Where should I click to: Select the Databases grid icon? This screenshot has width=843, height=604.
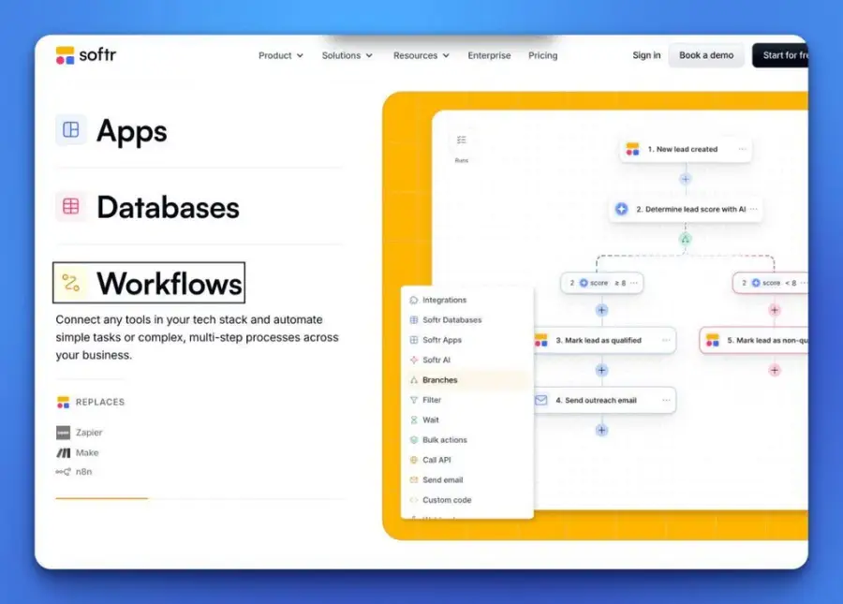click(x=71, y=206)
